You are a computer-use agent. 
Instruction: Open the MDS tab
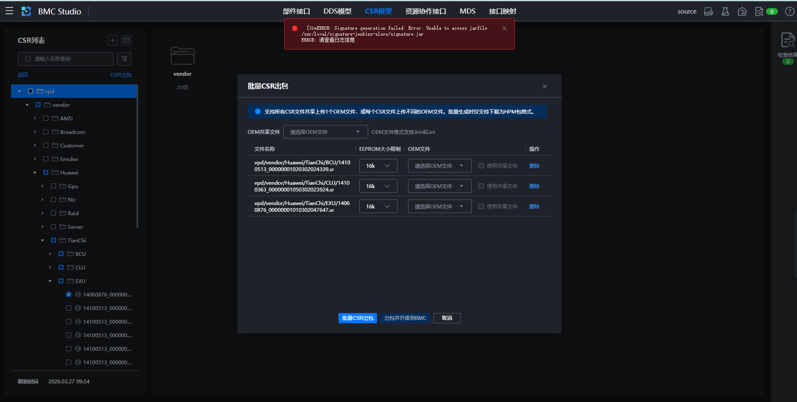point(467,11)
